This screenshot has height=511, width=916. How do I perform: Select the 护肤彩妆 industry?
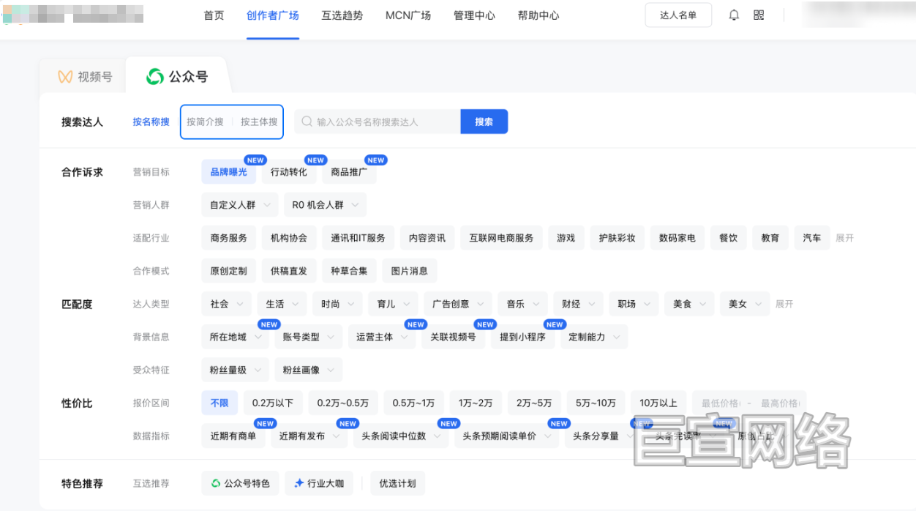[x=617, y=238]
